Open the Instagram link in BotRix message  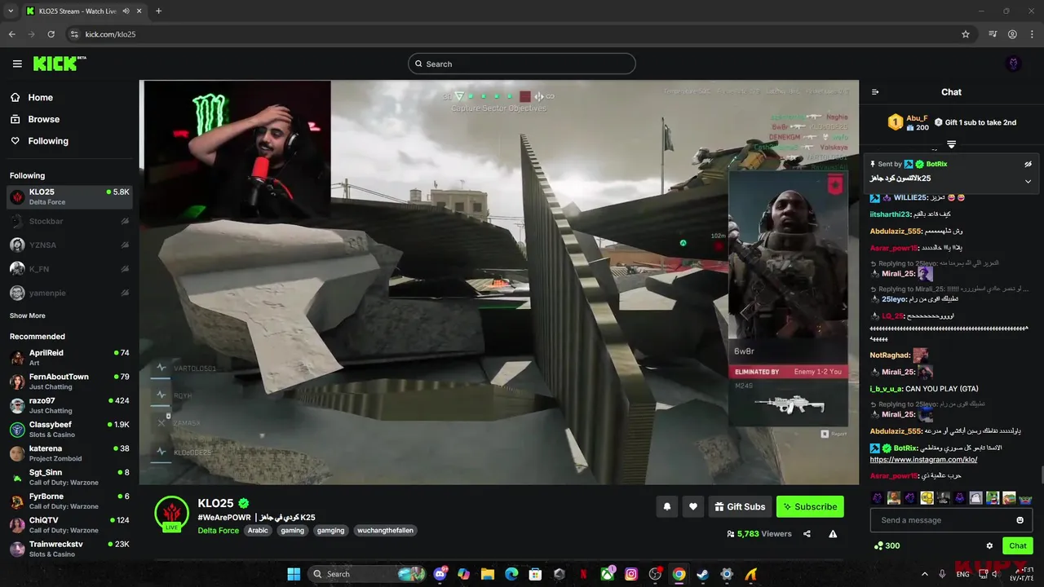923,459
